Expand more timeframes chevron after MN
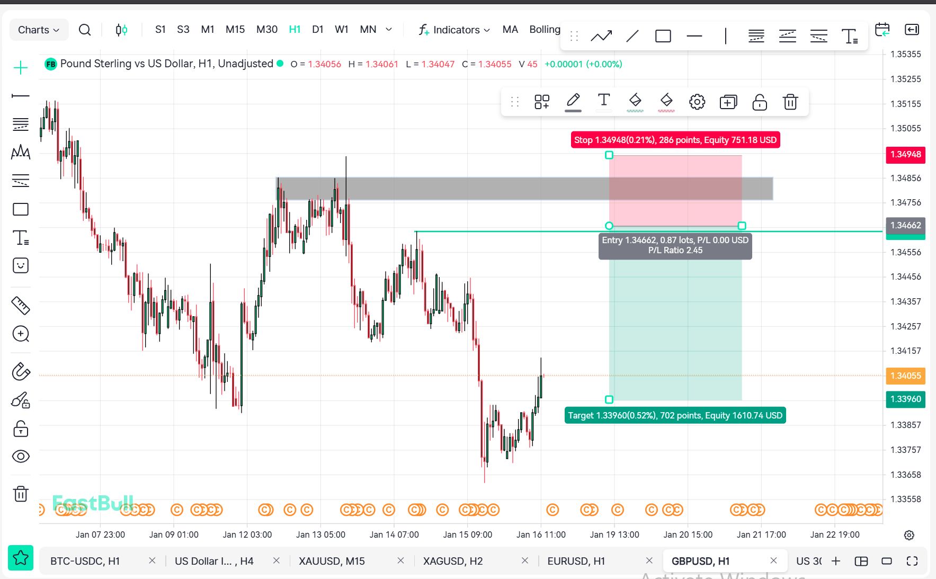936x579 pixels. coord(389,30)
